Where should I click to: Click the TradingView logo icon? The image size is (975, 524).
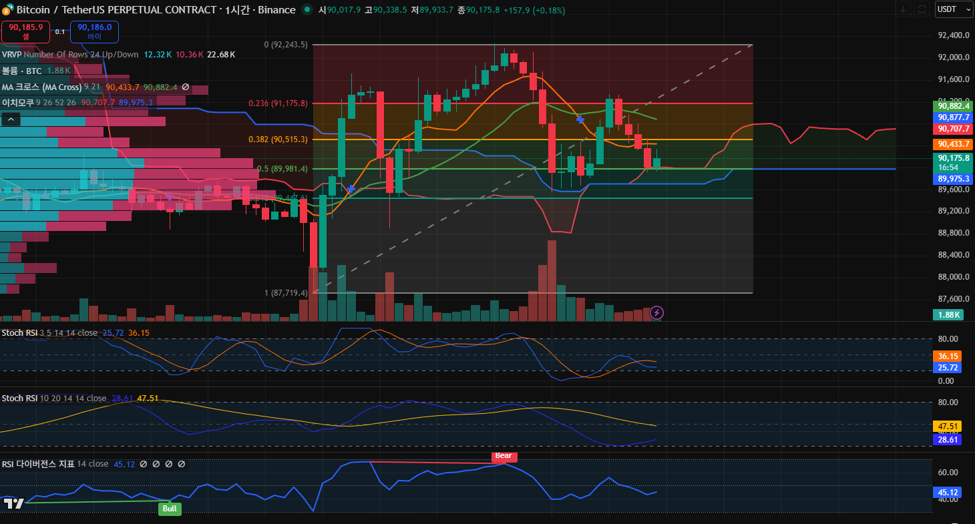tap(13, 503)
